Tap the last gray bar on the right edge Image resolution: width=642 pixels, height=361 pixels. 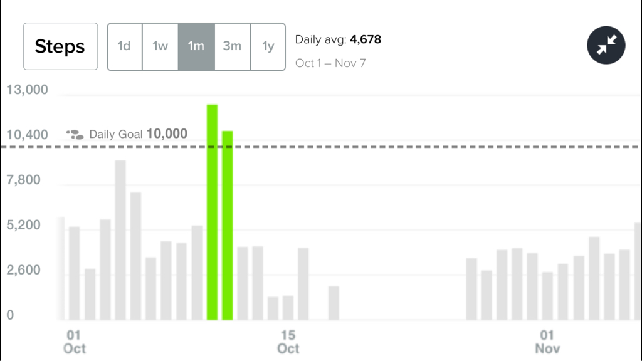coord(638,271)
